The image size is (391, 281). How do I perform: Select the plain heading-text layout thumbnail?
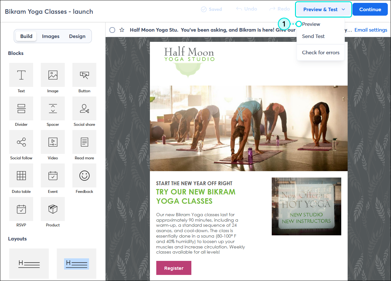(x=29, y=263)
